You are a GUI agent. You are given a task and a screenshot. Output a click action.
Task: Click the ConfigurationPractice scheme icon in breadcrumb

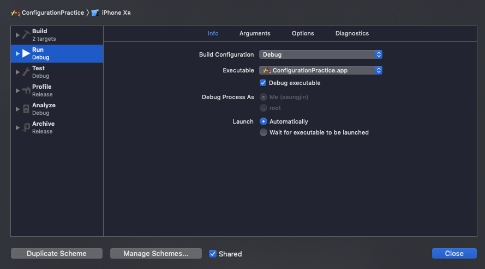(15, 13)
